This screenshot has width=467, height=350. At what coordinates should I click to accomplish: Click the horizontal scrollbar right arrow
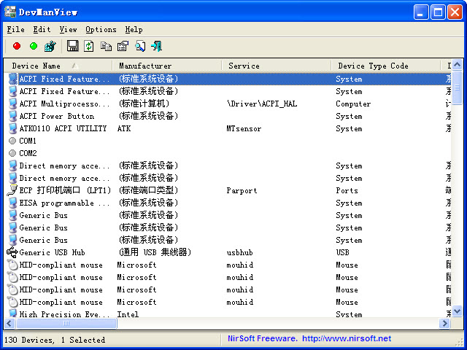pyautogui.click(x=445, y=323)
